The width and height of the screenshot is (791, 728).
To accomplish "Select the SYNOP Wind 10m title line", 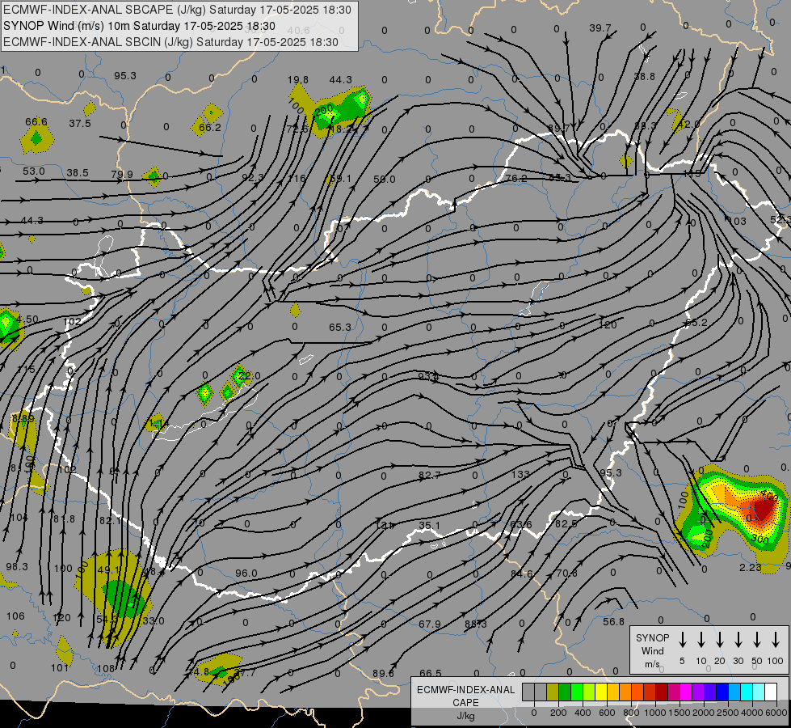I will coord(139,26).
